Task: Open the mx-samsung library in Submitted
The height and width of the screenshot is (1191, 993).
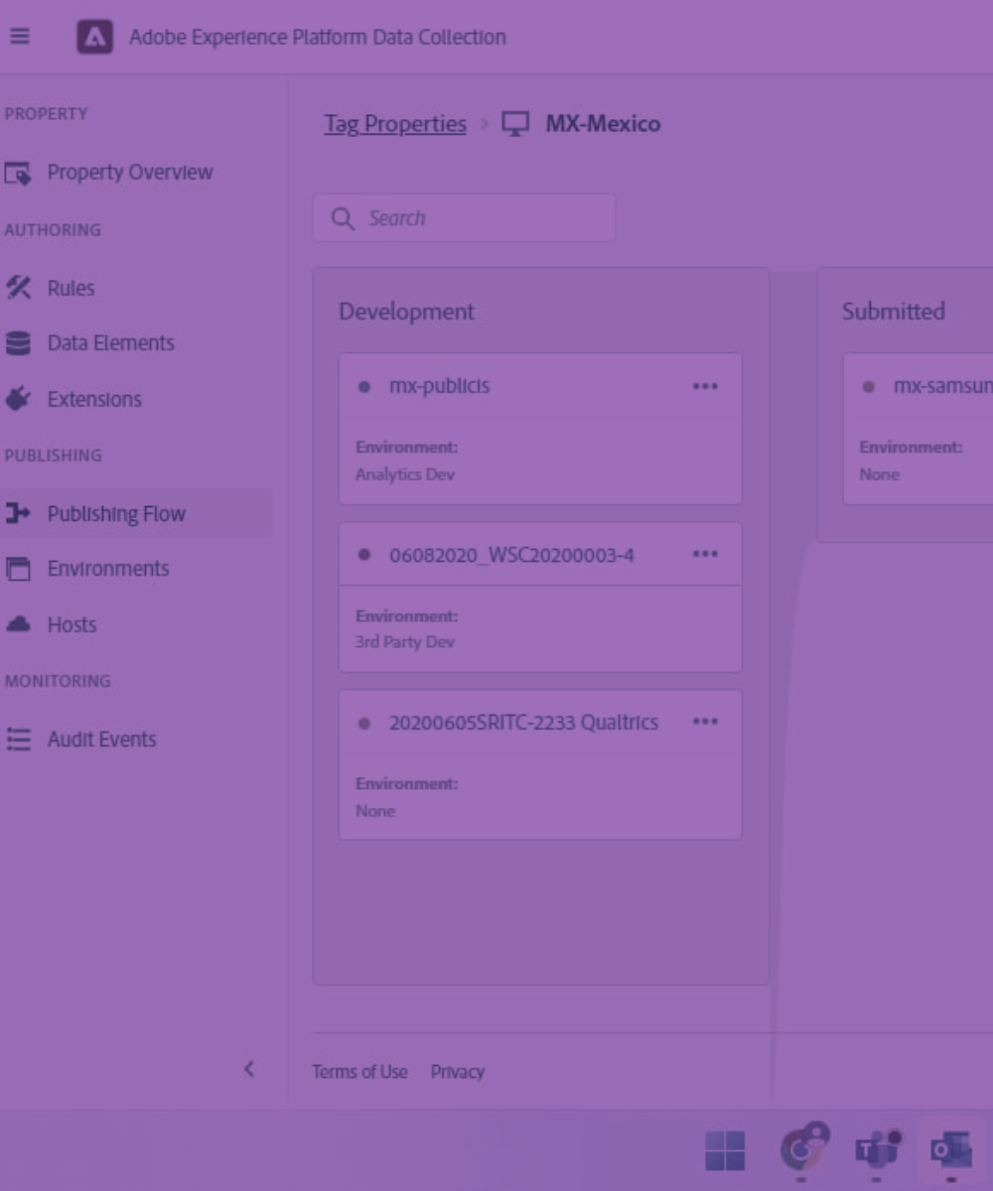Action: coord(942,386)
